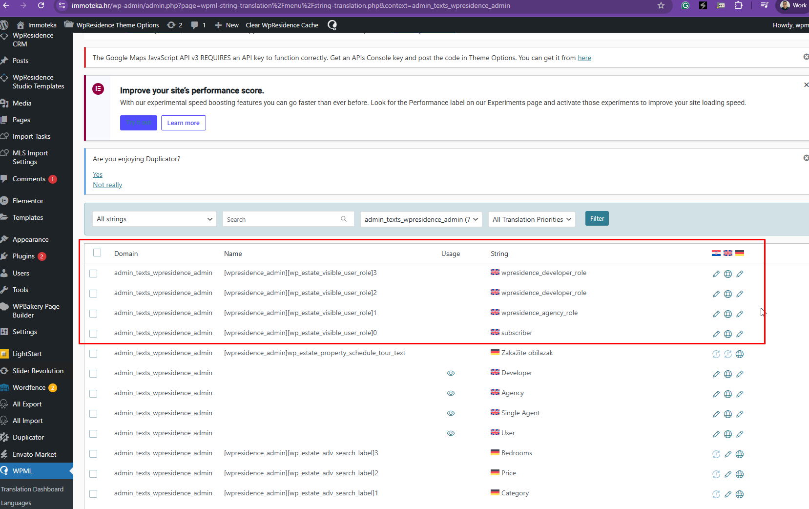
Task: Click the search magnifier icon in Search field
Action: coord(344,219)
